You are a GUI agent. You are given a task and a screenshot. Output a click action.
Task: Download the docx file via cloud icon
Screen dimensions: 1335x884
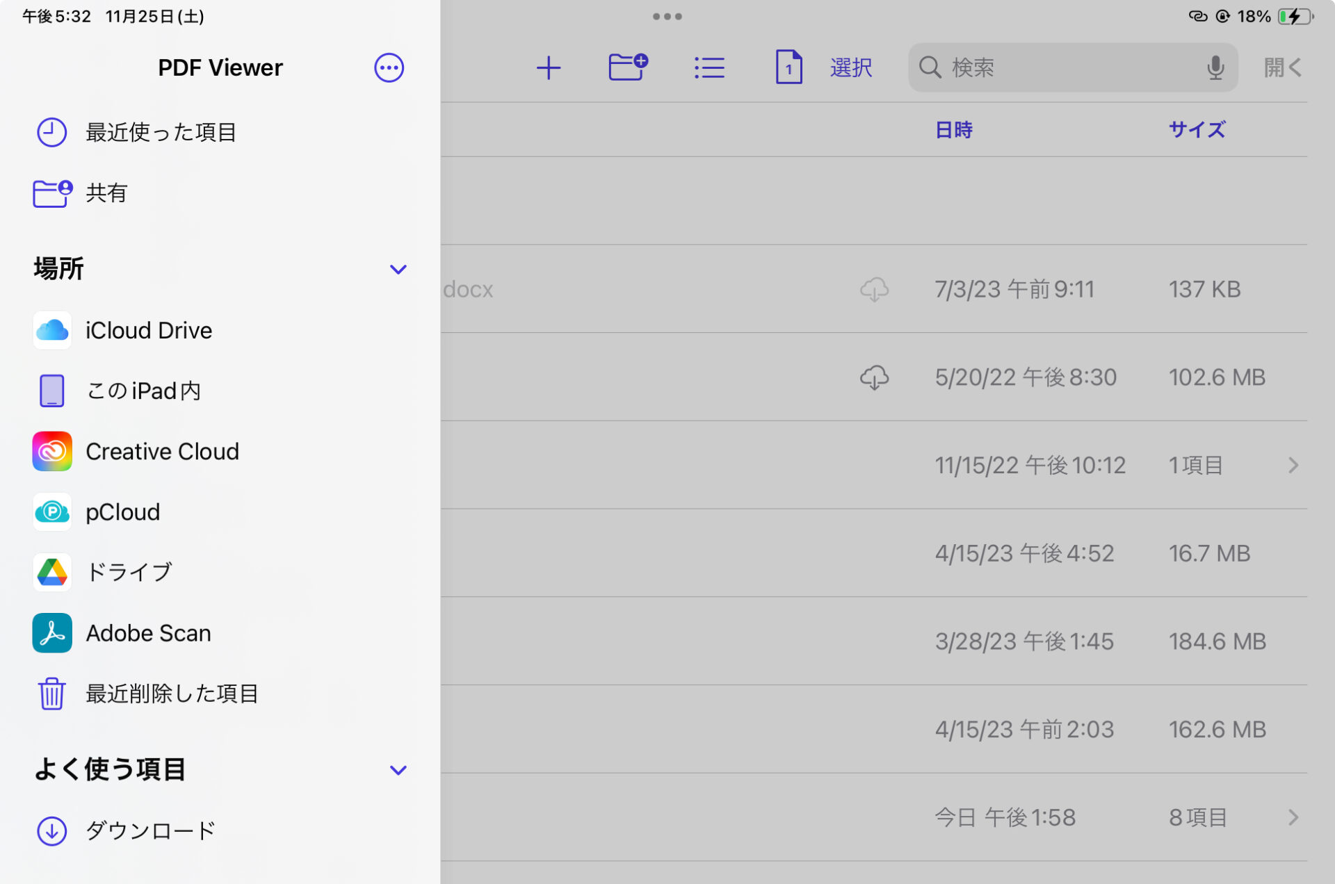874,289
